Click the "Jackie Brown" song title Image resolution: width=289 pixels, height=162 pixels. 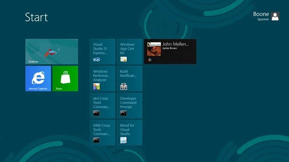(x=169, y=48)
